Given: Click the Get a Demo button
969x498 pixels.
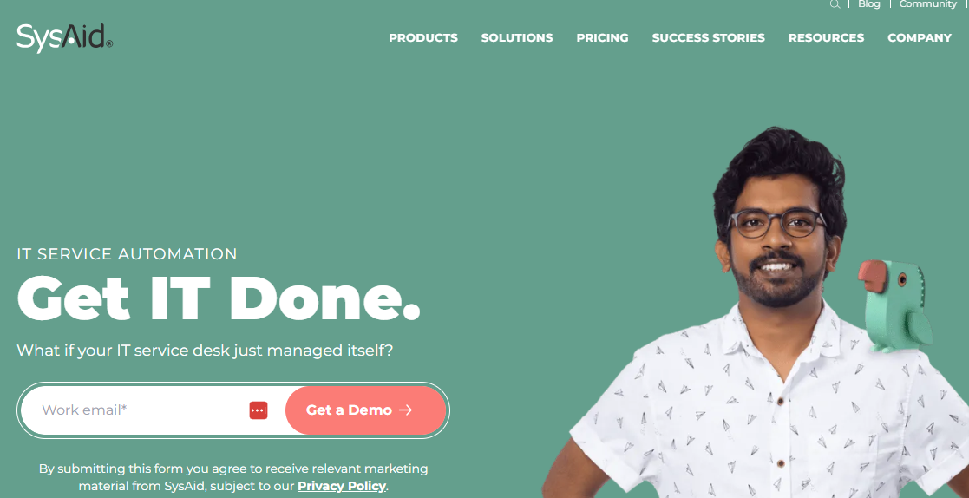Looking at the screenshot, I should [366, 410].
